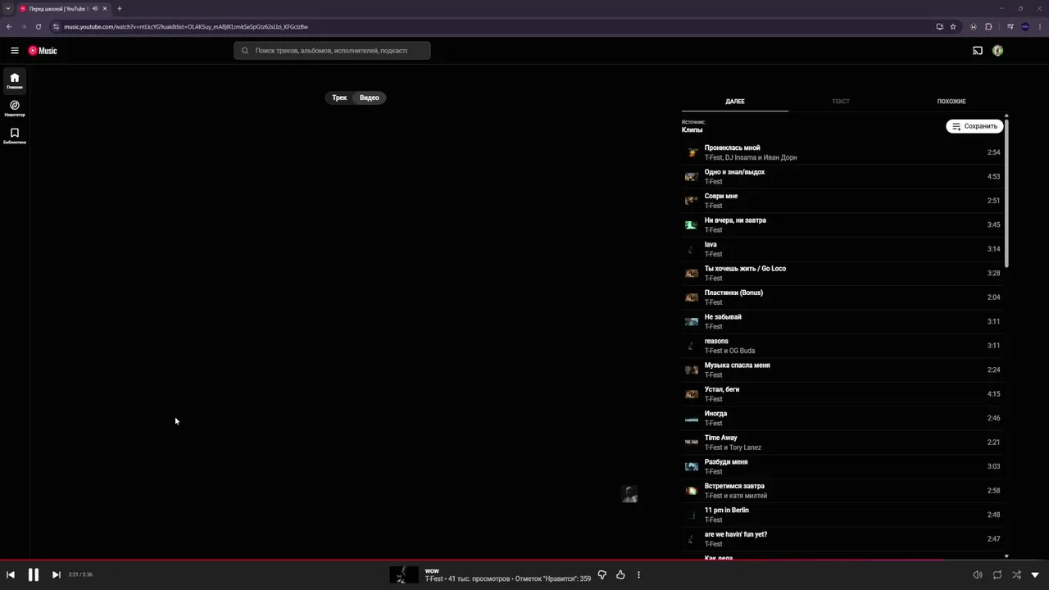The image size is (1049, 590).
Task: Play Прониклась мной from the queue
Action: 842,152
